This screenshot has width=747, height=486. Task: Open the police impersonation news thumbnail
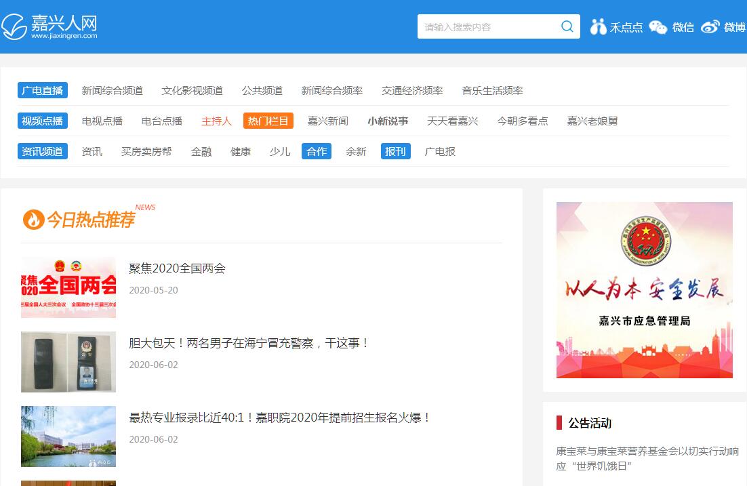coord(68,362)
